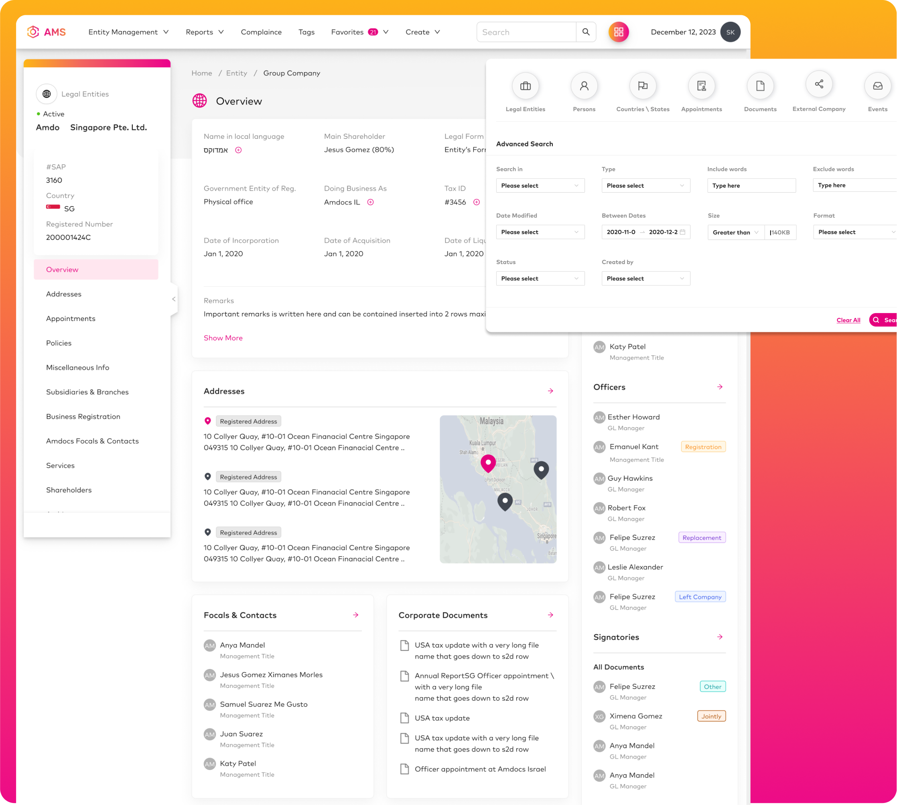This screenshot has width=897, height=805.
Task: Click the Malaysia map thumbnail
Action: click(498, 489)
